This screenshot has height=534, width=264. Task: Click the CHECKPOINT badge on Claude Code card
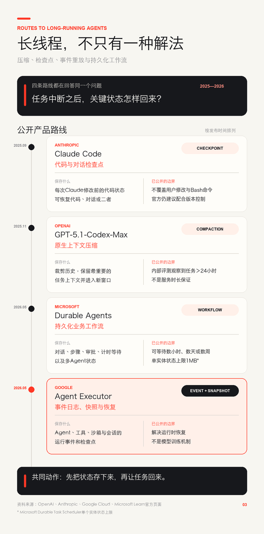coord(210,148)
